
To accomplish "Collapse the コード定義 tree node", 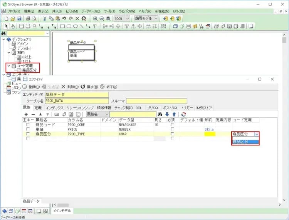I will [8, 66].
